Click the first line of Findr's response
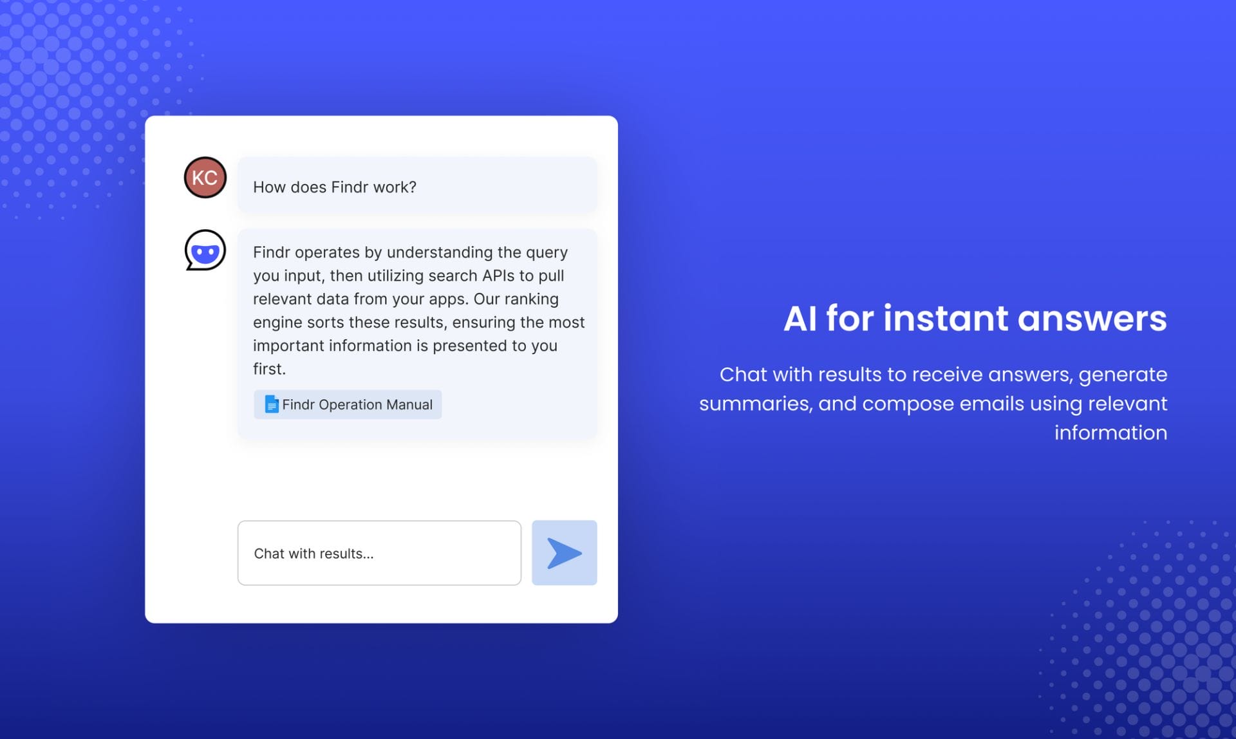This screenshot has width=1236, height=739. tap(410, 252)
